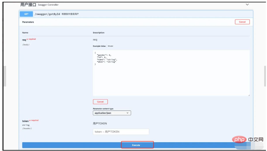Focus the token 用户TOKEN input field
267x151 pixels.
coord(121,132)
